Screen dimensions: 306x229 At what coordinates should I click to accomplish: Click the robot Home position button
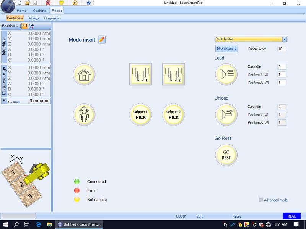point(84,74)
